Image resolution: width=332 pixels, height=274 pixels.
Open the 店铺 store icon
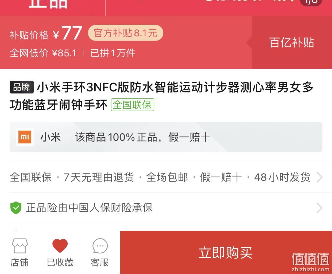tap(20, 252)
